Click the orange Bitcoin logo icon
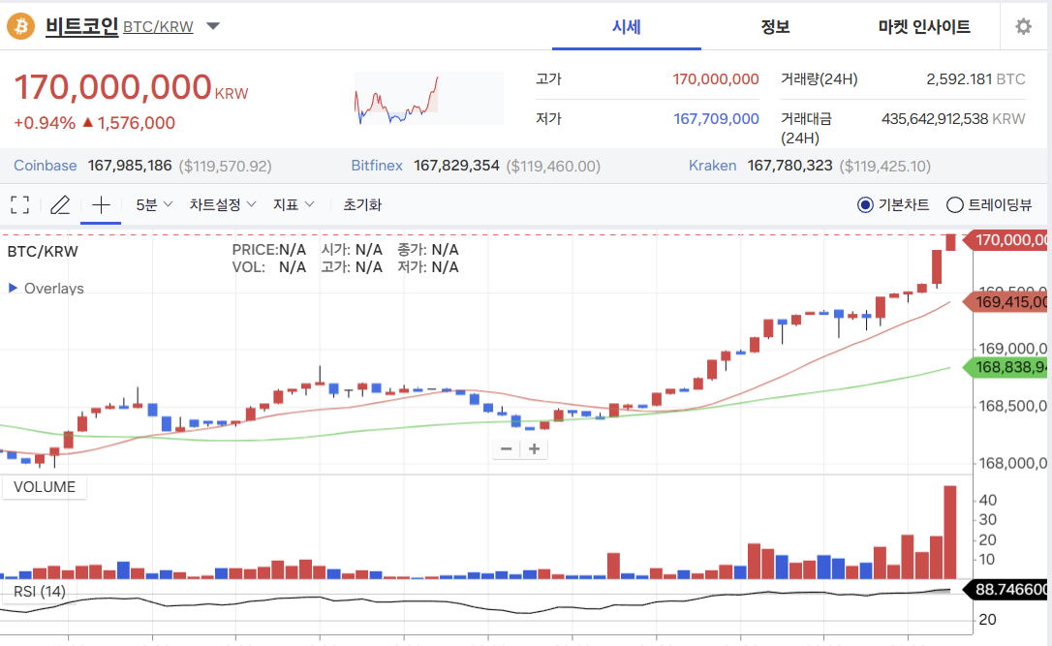The height and width of the screenshot is (646, 1052). tap(20, 26)
